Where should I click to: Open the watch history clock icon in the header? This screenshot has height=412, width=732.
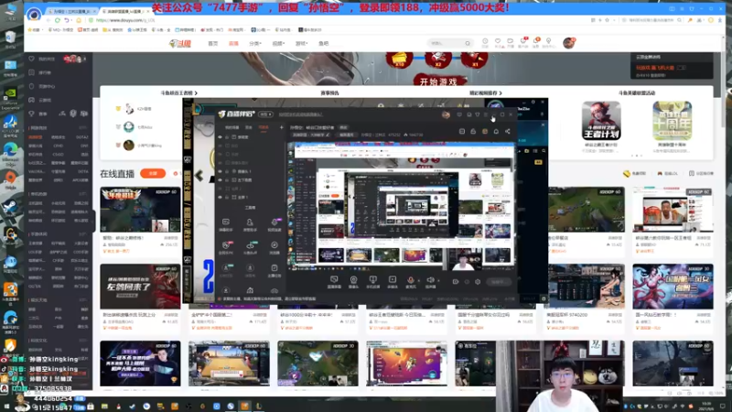point(485,42)
